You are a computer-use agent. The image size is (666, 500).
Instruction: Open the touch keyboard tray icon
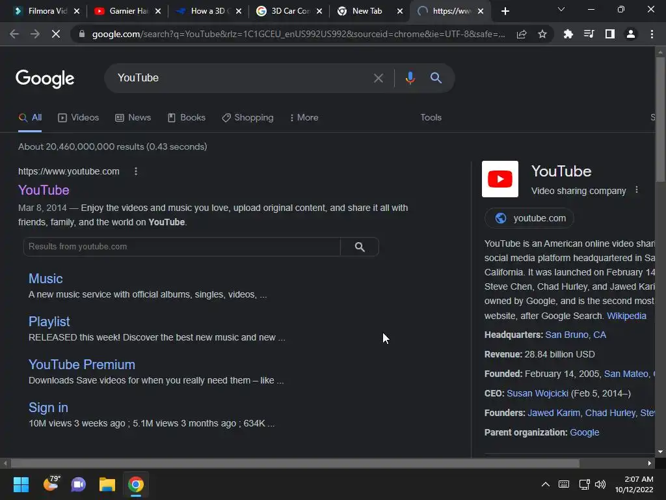pyautogui.click(x=564, y=484)
